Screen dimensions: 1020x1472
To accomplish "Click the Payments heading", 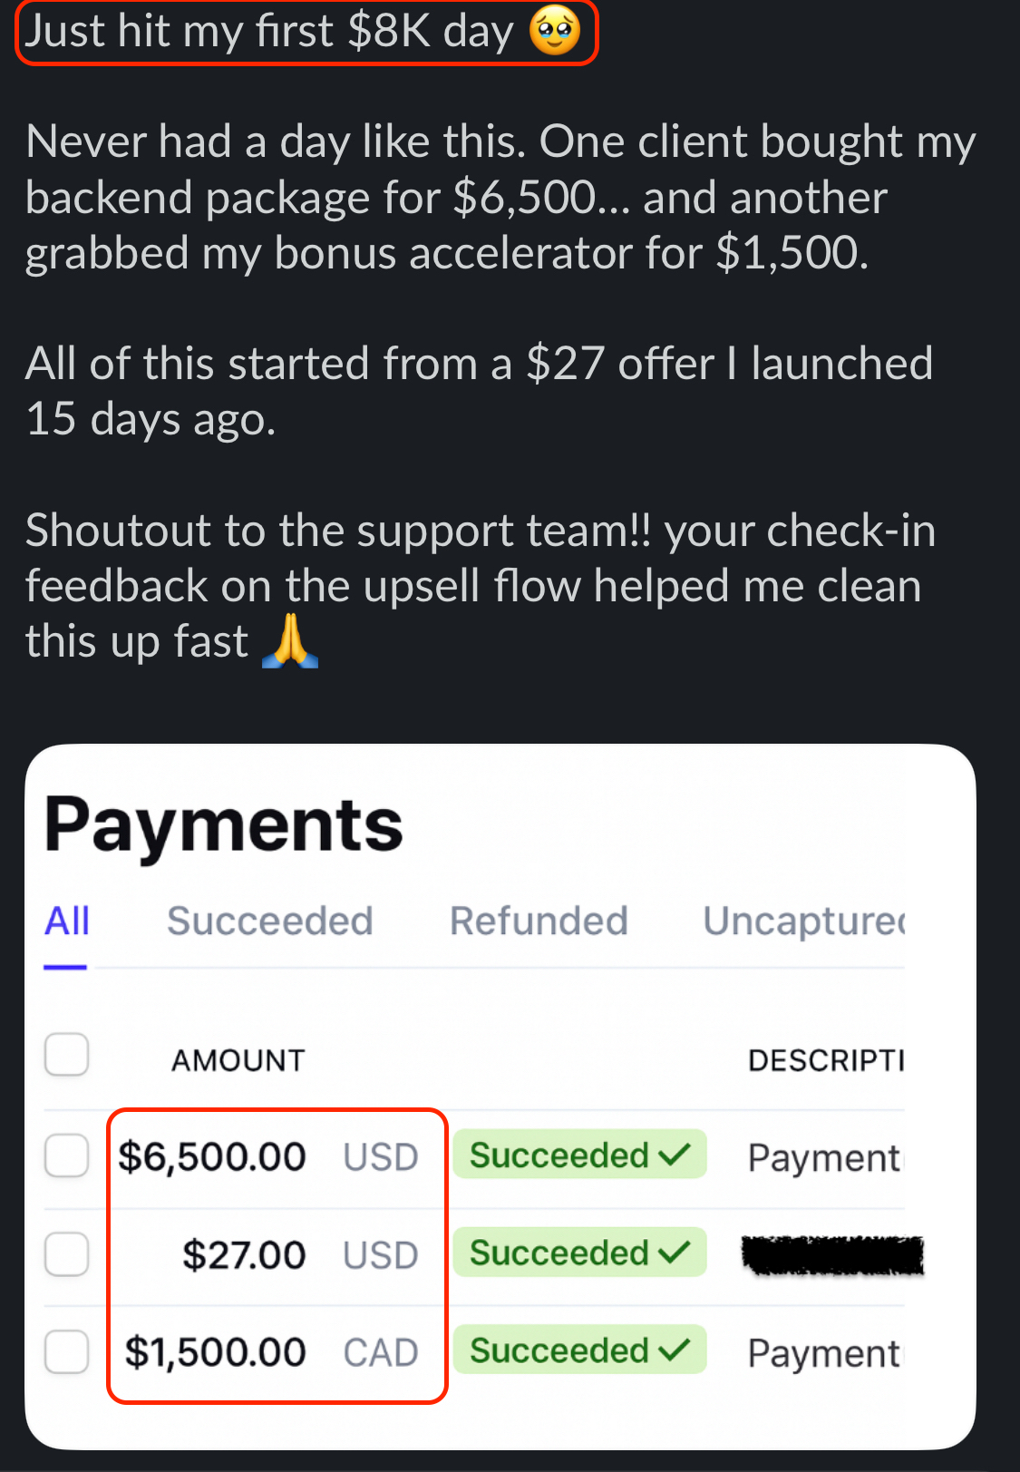I will click(x=224, y=825).
